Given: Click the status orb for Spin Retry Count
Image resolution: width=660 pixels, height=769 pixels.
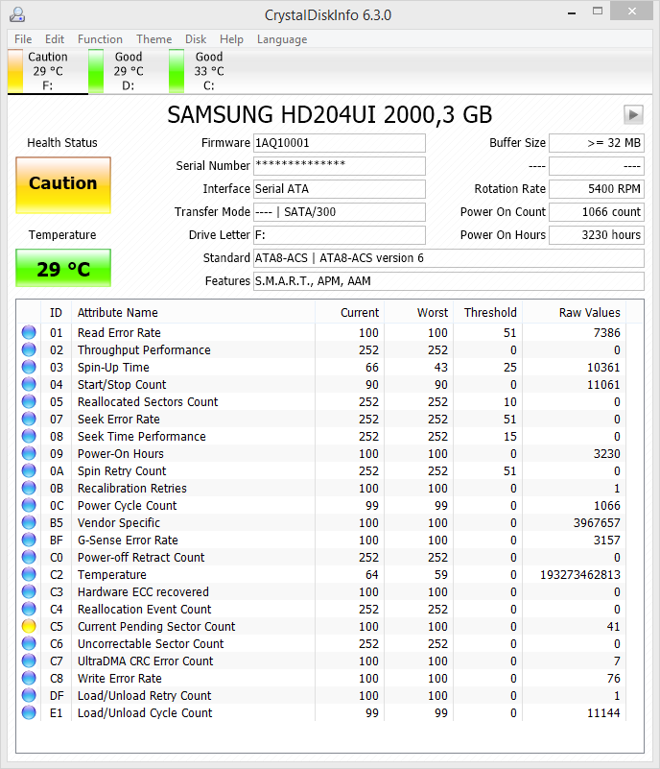Looking at the screenshot, I should 29,470.
